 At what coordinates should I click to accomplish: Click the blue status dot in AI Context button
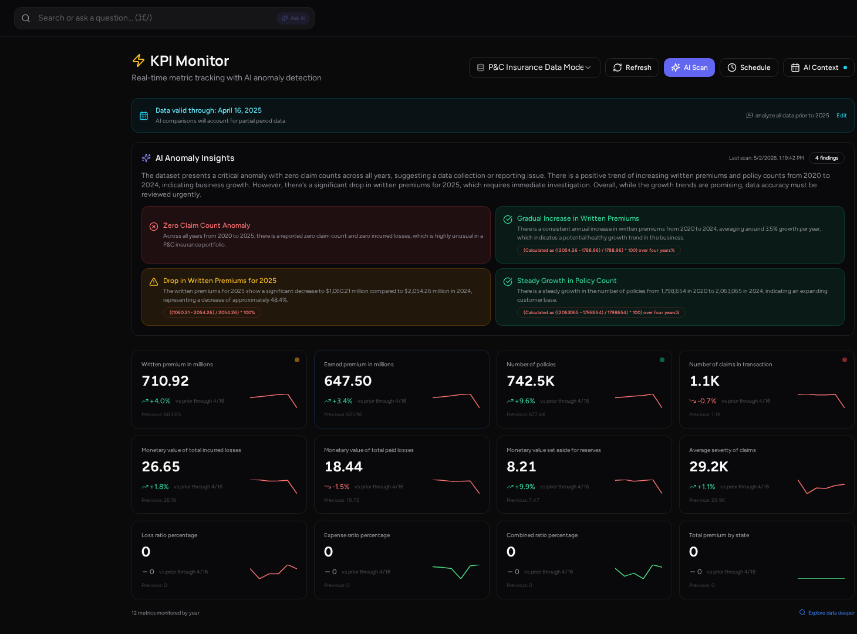click(x=845, y=68)
